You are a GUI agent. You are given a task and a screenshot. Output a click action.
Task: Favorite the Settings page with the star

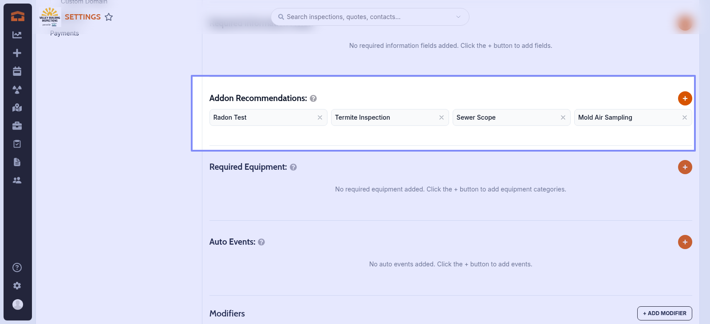point(109,17)
